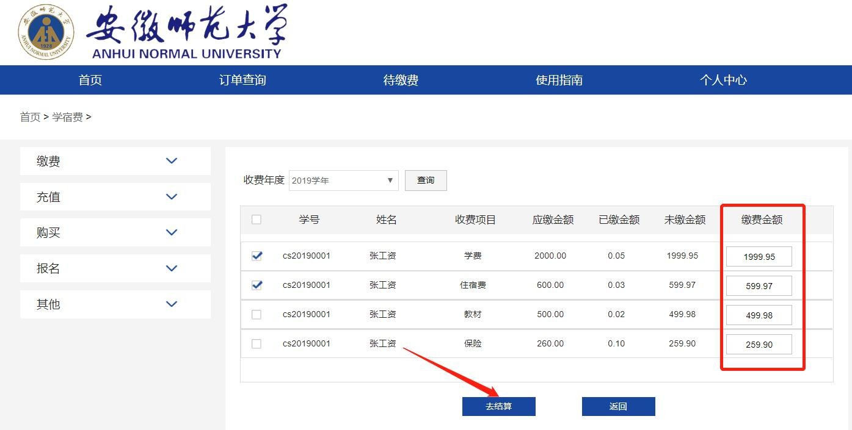Uncheck the 学费 row checkbox

tap(257, 256)
